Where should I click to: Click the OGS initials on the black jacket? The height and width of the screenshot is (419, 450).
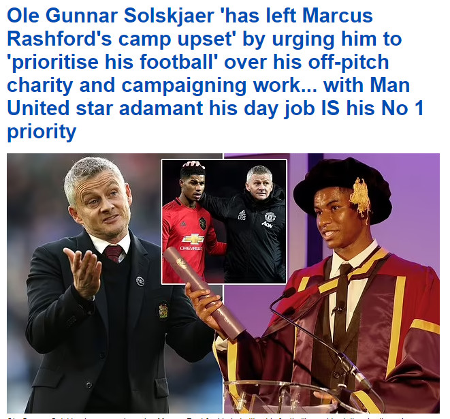coord(242,215)
